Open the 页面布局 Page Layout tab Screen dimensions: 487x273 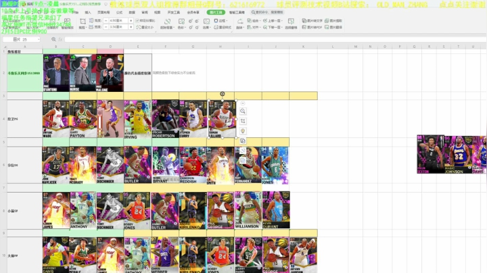point(103,12)
